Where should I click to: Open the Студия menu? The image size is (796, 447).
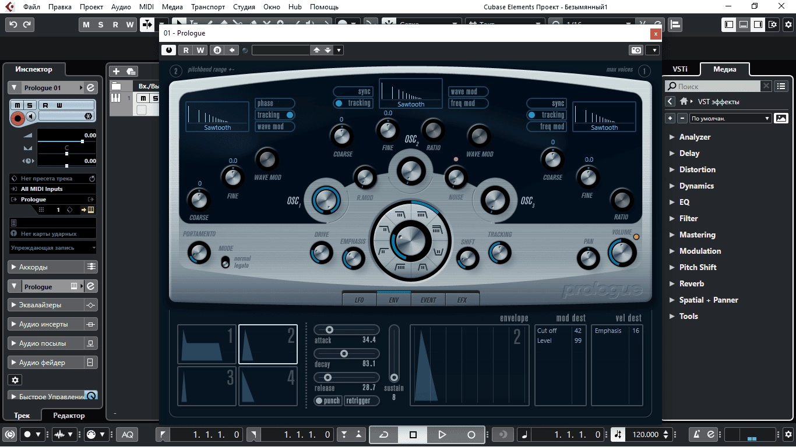coord(244,7)
